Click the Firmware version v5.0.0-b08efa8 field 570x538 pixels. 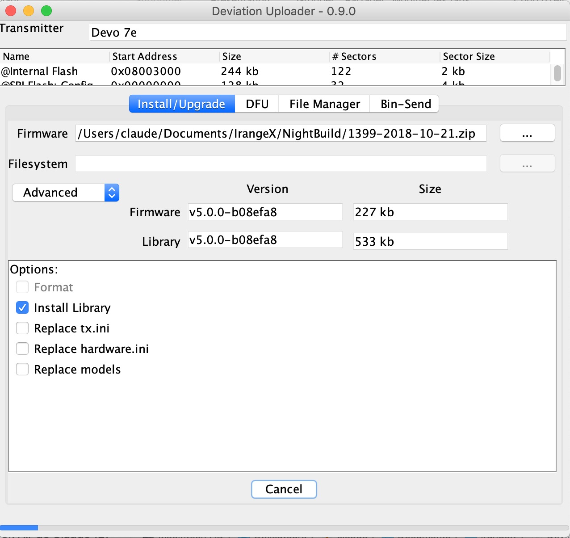coord(265,212)
